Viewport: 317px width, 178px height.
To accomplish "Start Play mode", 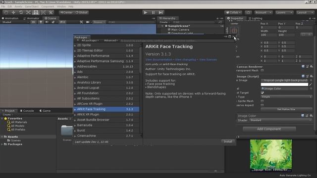I will tap(146, 12).
